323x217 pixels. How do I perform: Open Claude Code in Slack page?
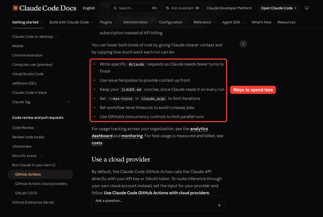pyautogui.click(x=30, y=93)
